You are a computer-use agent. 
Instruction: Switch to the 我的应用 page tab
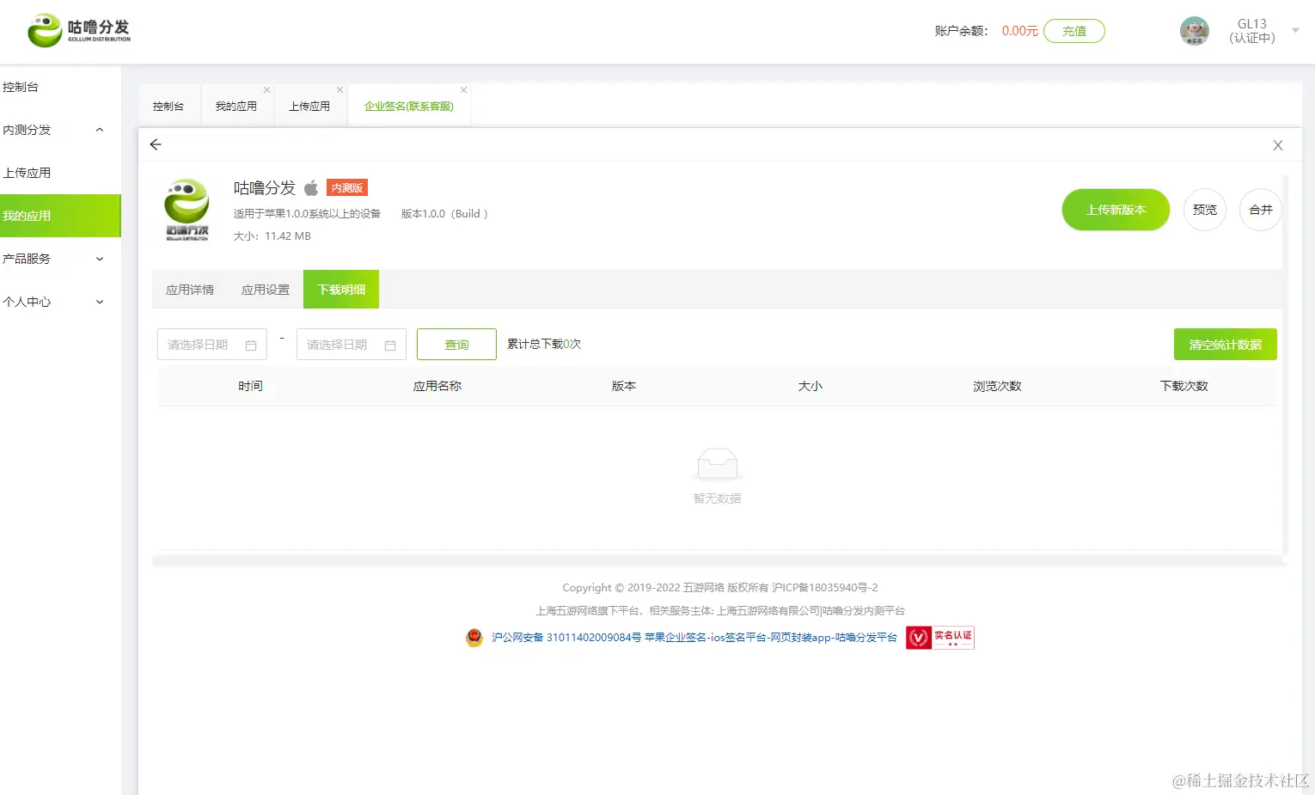pyautogui.click(x=235, y=107)
